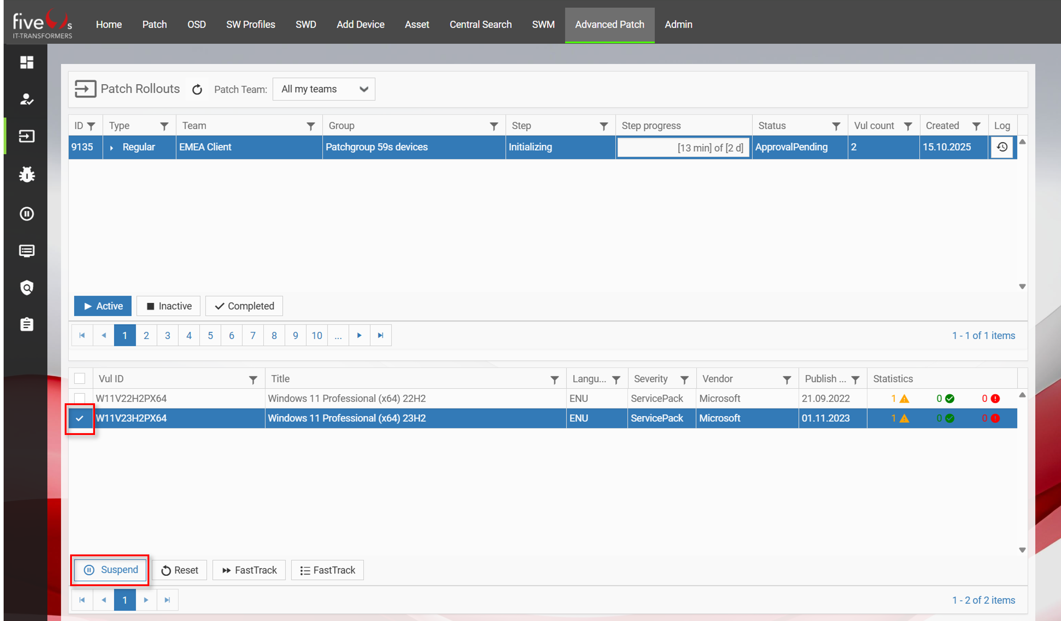Check the W11V22H2PX64 row checkbox
The image size is (1061, 621).
(80, 398)
